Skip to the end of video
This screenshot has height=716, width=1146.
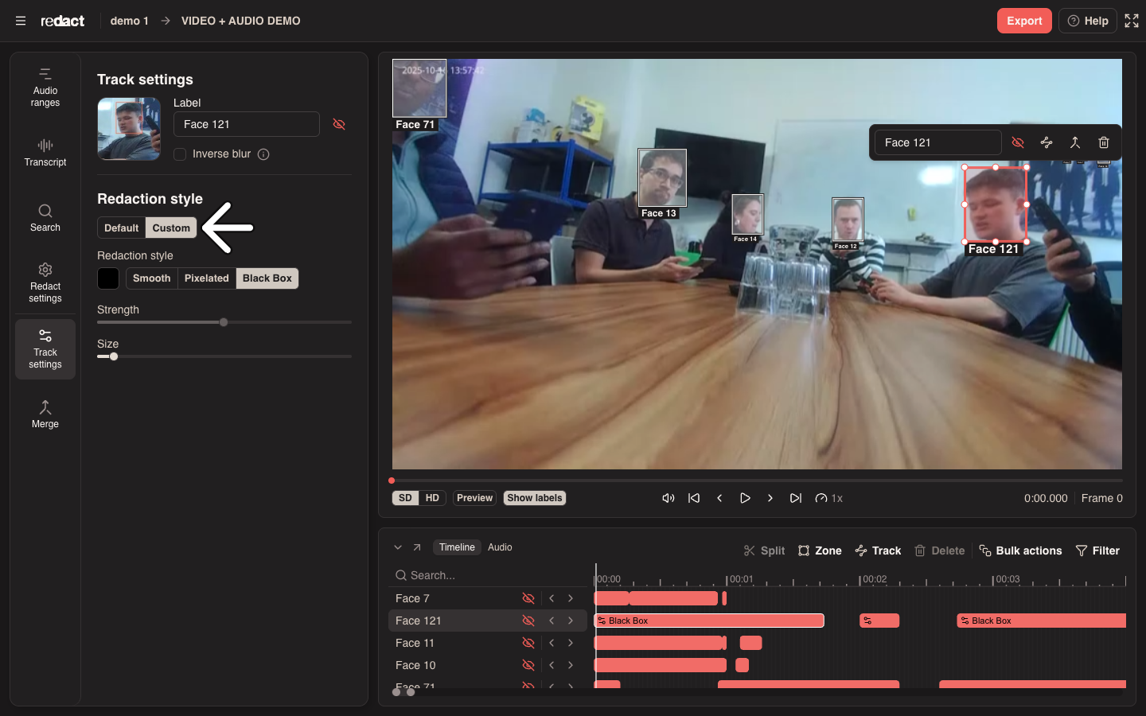(x=796, y=498)
